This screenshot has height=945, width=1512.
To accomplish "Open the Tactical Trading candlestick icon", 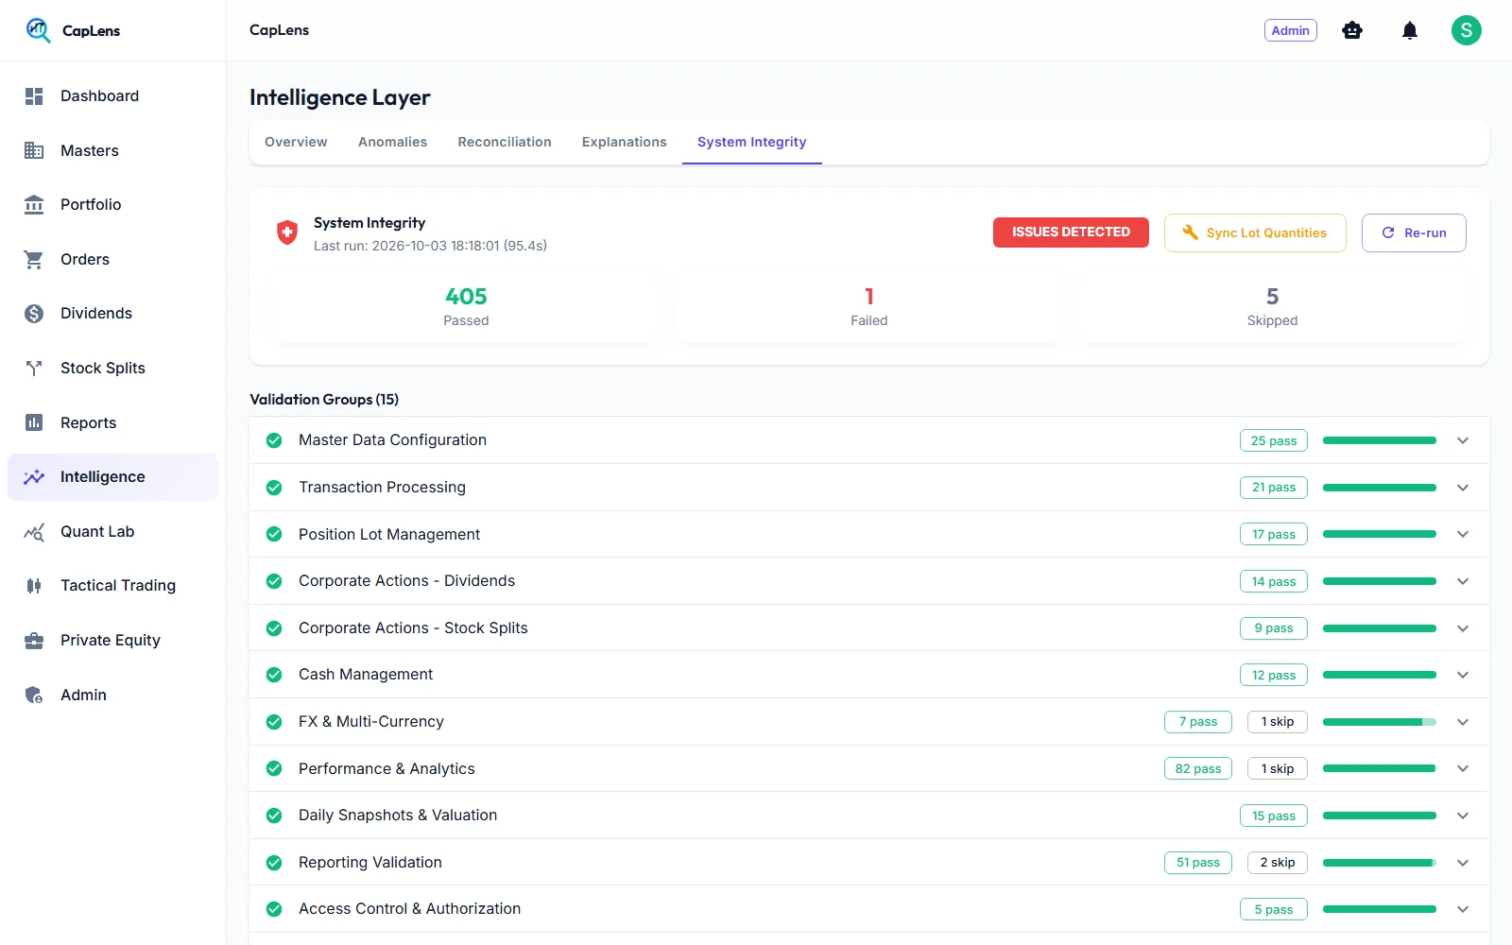I will tap(34, 586).
